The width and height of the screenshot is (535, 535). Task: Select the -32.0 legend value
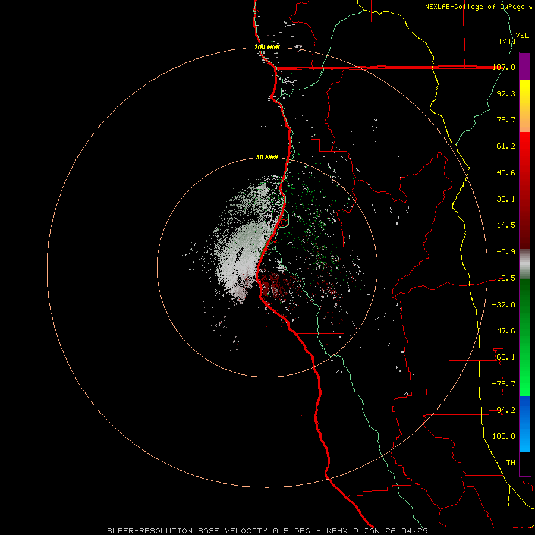[x=503, y=305]
